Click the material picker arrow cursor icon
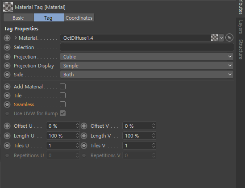Screen dimensions: 245x188 coord(229,38)
